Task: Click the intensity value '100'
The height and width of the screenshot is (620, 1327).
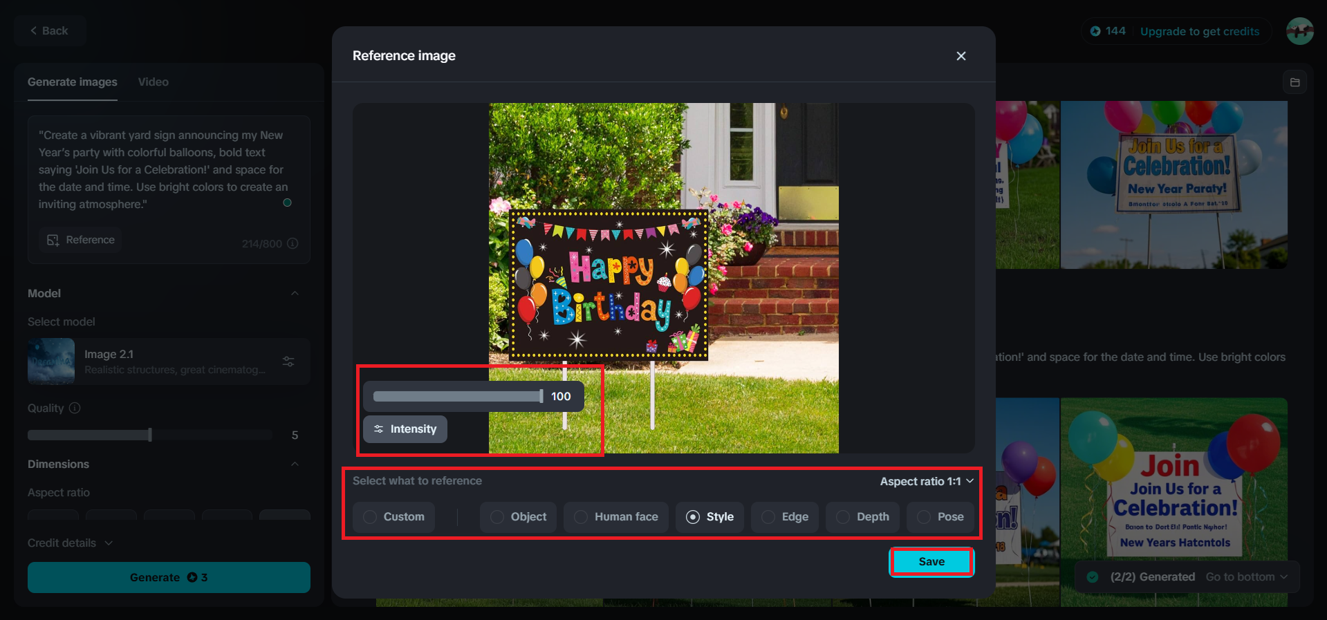Action: point(561,397)
